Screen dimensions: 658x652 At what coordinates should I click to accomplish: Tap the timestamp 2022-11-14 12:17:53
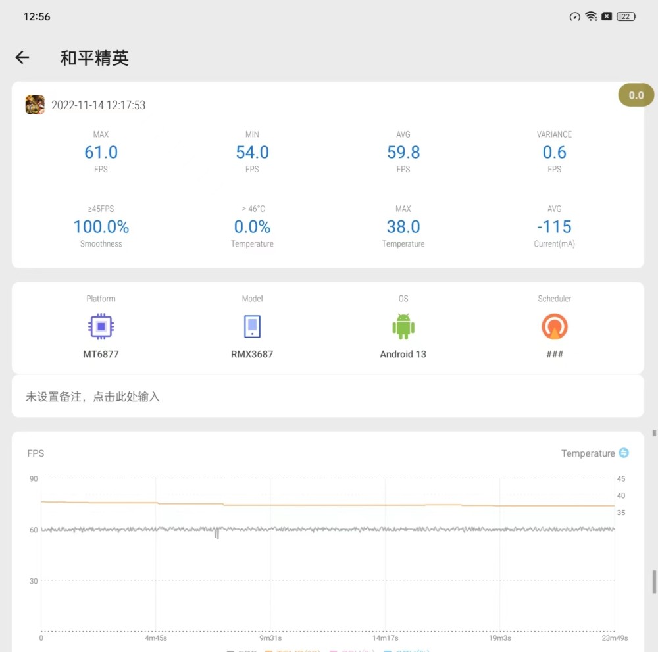(98, 105)
